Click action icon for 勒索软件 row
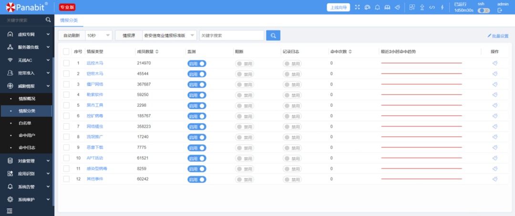515x216 pixels. [x=495, y=95]
